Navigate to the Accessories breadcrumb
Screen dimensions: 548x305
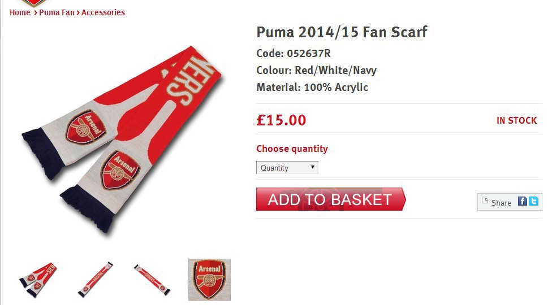coord(103,12)
